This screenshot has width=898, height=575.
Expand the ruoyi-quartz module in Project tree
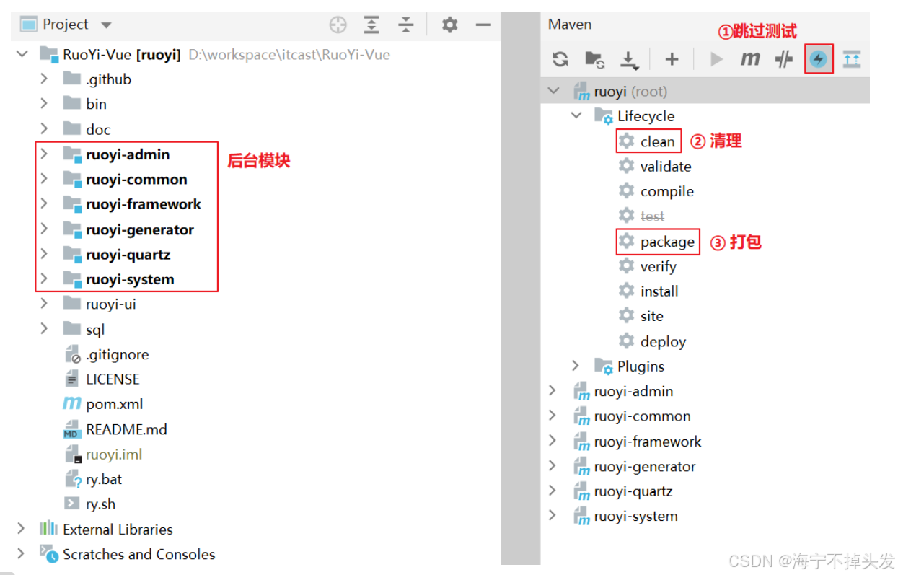pos(44,253)
